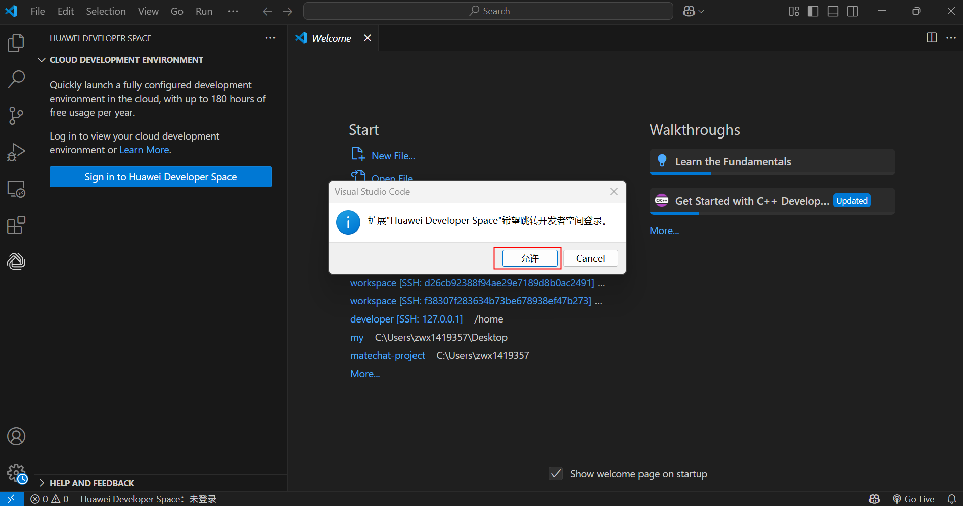963x506 pixels.
Task: Close the Welcome tab
Action: (368, 38)
